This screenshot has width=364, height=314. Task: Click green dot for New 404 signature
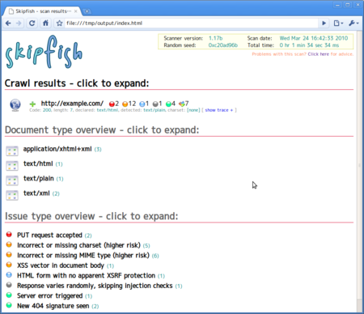[9, 305]
